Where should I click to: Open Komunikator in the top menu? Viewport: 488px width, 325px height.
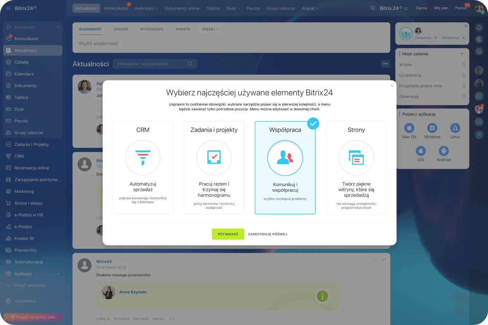(x=116, y=8)
